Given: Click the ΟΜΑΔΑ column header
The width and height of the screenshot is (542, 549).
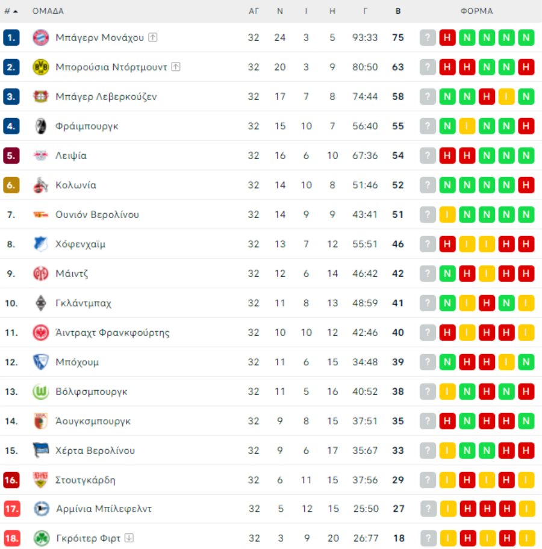Looking at the screenshot, I should tap(48, 11).
